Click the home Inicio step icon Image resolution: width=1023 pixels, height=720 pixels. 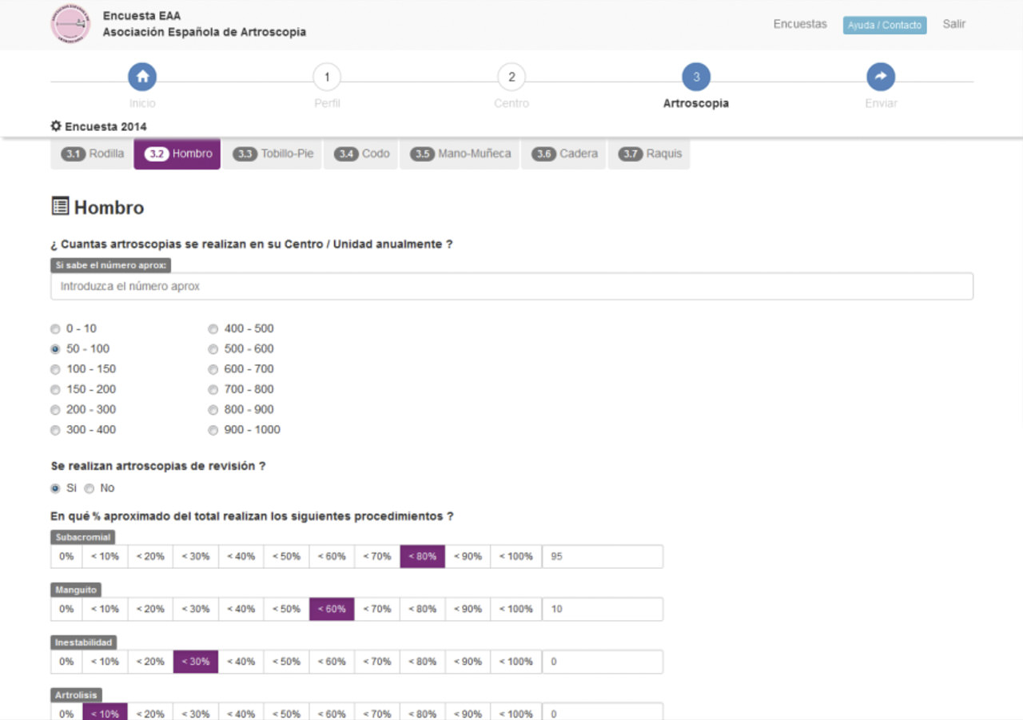coord(142,77)
